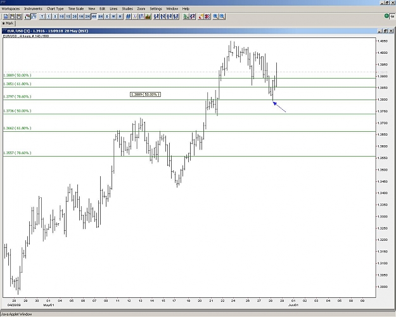Switch to bar chart type icon
This screenshot has width=396, height=317.
click(x=34, y=16)
